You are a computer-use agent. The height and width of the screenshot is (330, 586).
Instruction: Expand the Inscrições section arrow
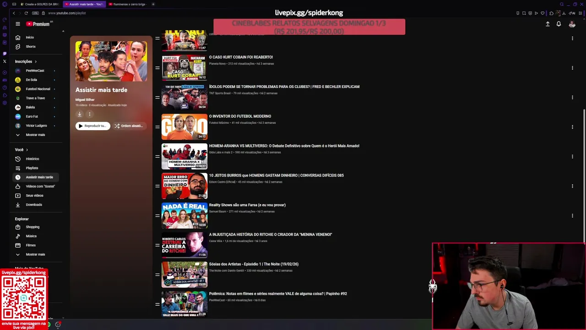coord(36,61)
